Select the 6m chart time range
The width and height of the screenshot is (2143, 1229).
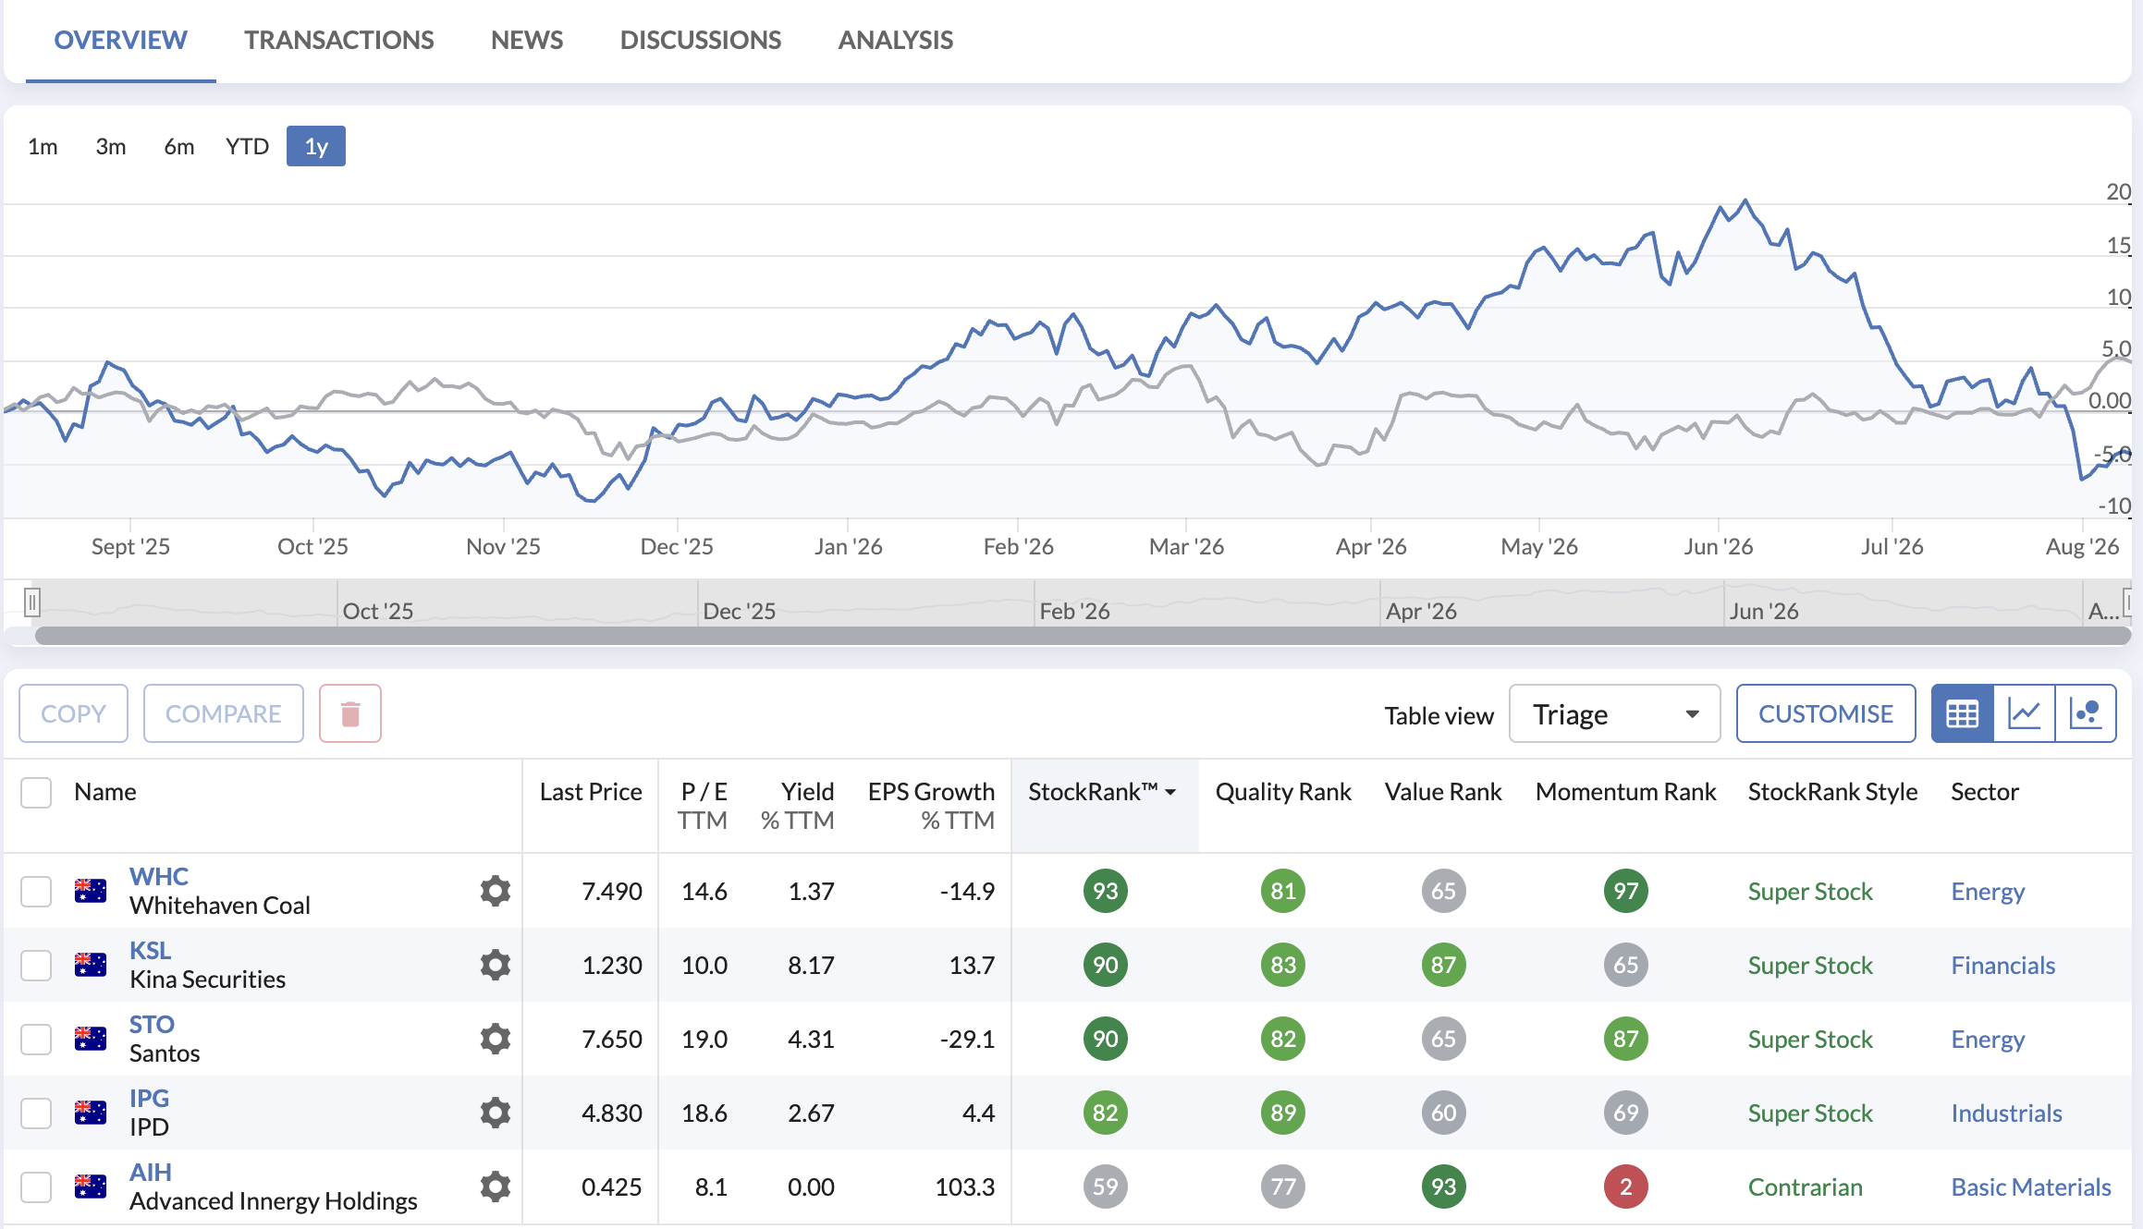(178, 146)
